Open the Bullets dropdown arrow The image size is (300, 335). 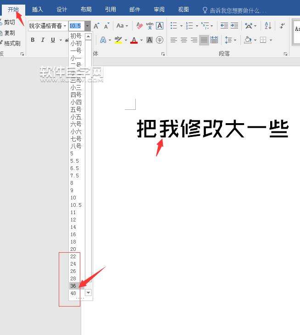[x=182, y=26]
